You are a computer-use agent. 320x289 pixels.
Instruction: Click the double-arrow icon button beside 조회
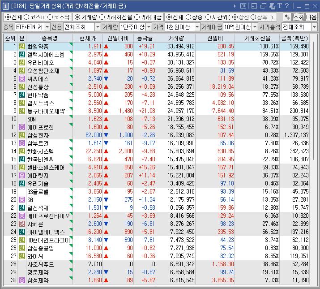pos(287,17)
